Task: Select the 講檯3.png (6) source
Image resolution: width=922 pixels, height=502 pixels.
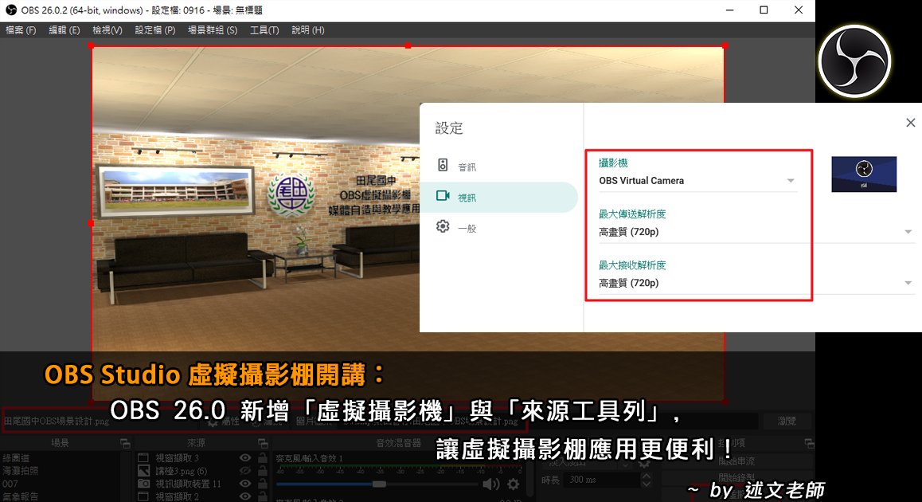Action: (x=181, y=471)
